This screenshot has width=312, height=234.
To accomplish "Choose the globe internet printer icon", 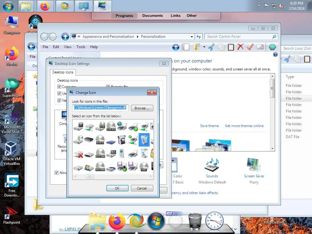I will [122, 126].
